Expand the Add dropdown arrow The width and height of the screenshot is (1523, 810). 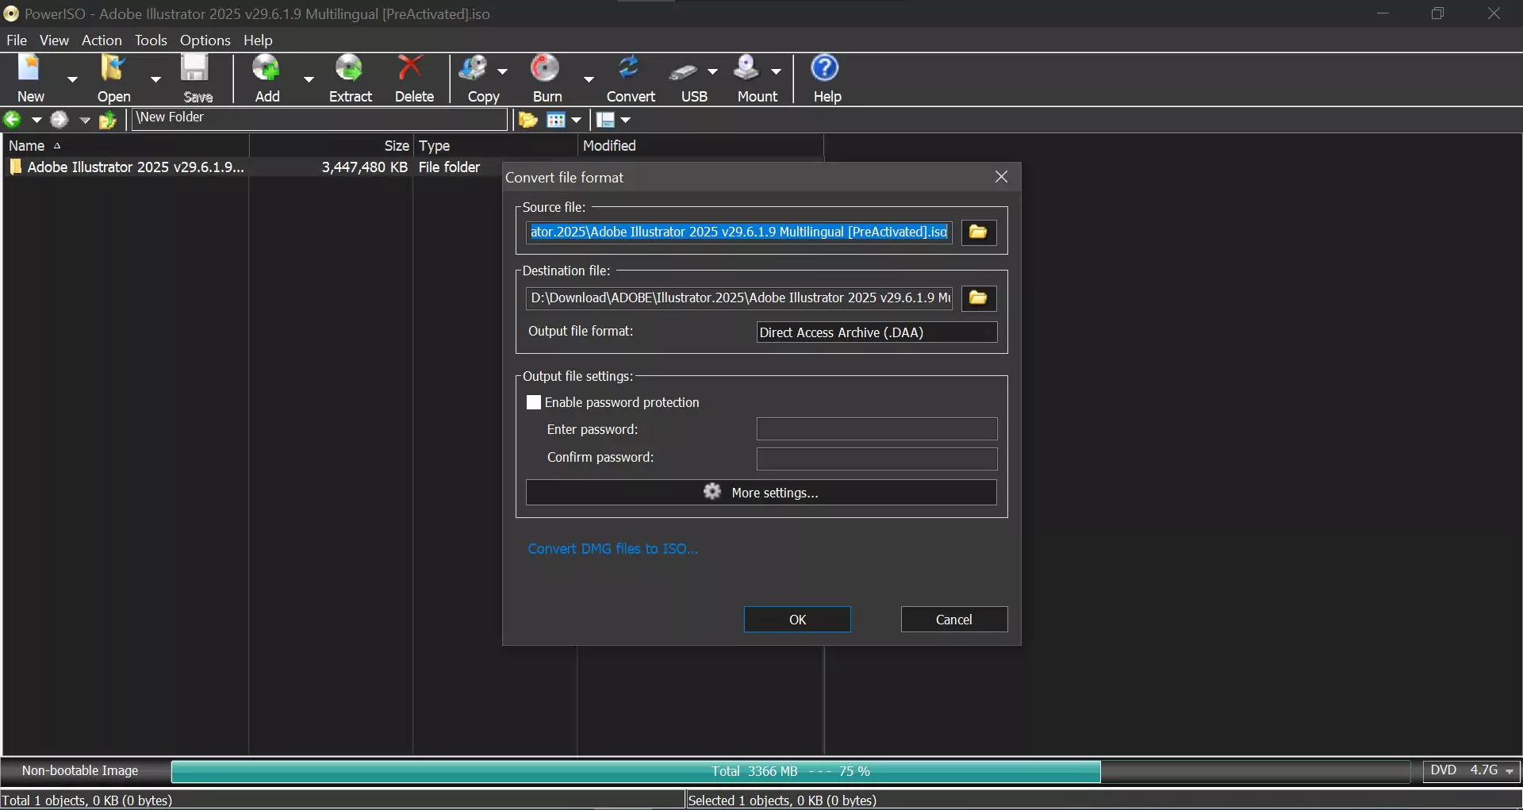[x=309, y=79]
